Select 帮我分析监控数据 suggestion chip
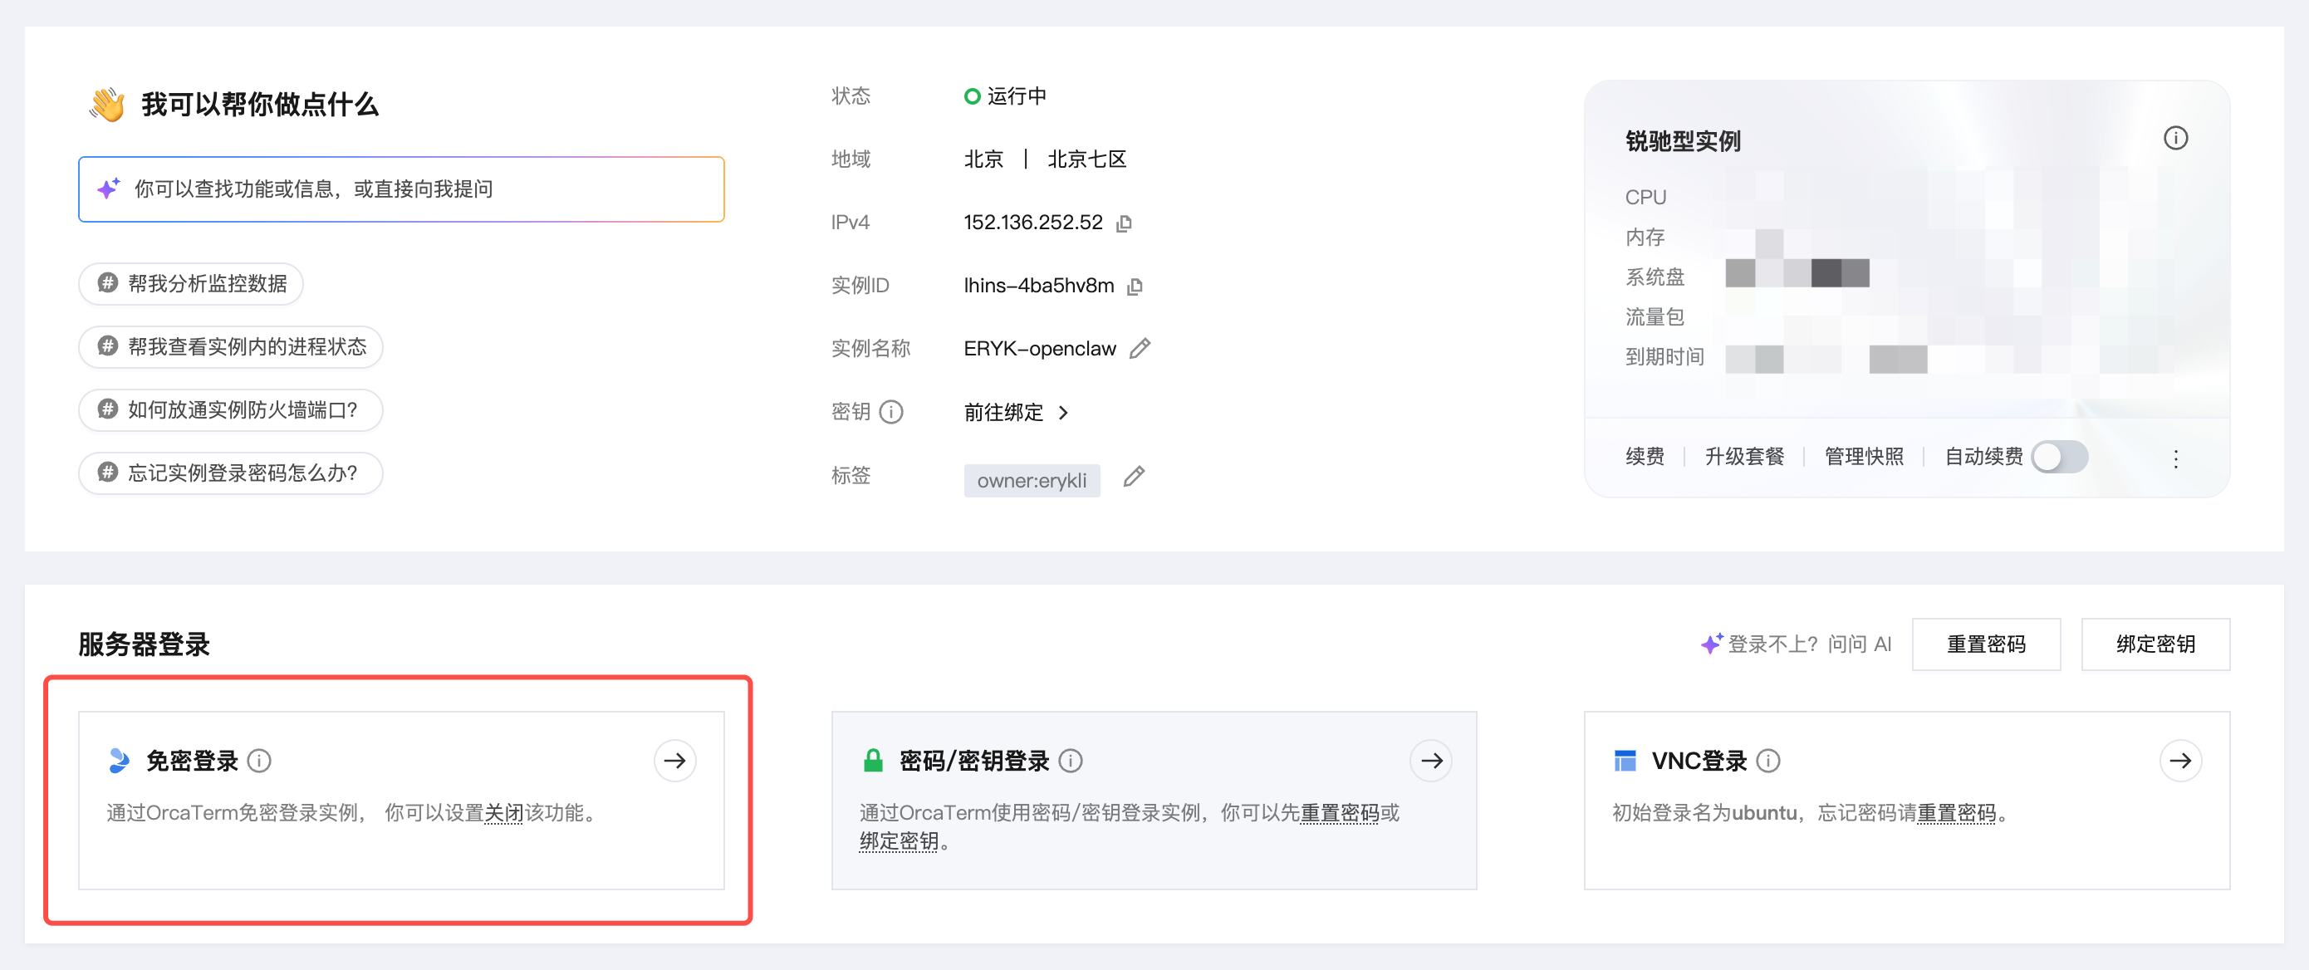 pos(191,284)
